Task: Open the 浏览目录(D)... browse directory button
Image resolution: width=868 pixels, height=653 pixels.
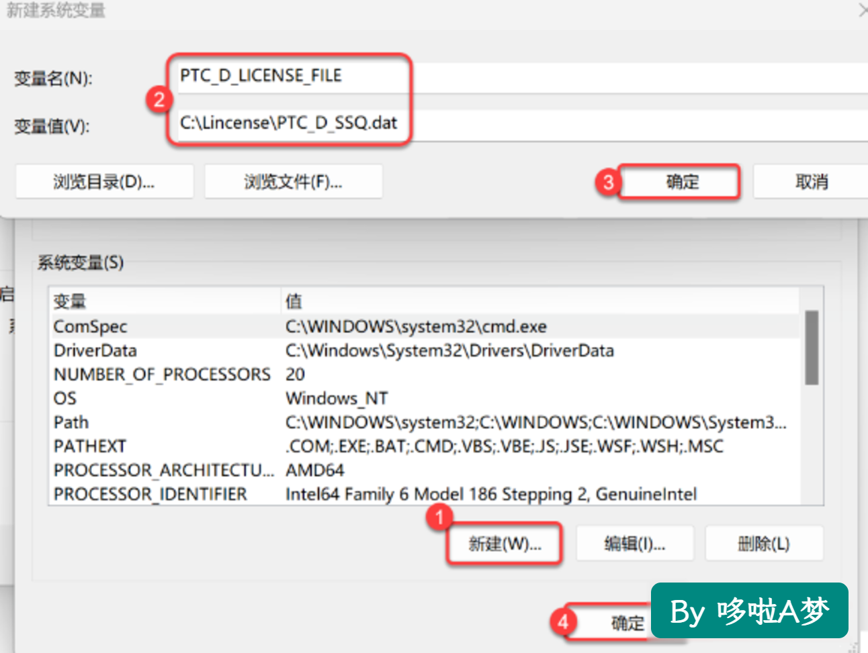Action: click(104, 182)
